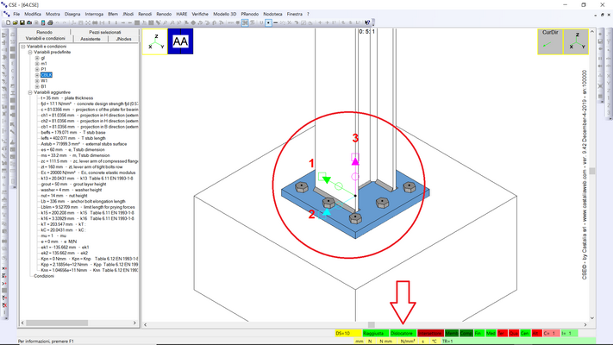Toggle the Dislocatore status indicator

tap(403, 332)
